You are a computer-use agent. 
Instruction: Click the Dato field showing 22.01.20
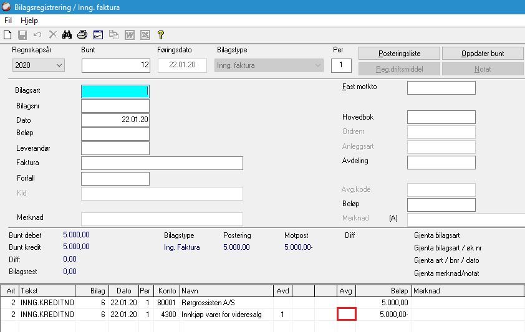pyautogui.click(x=115, y=120)
